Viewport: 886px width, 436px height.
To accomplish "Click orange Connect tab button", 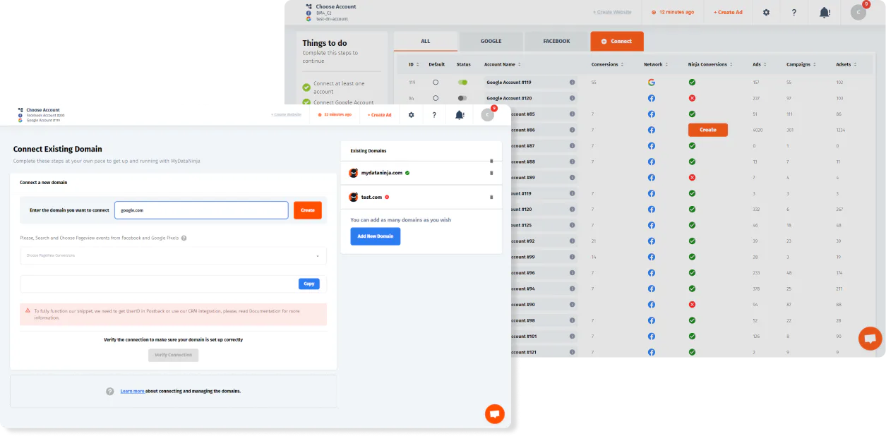I will pyautogui.click(x=617, y=41).
